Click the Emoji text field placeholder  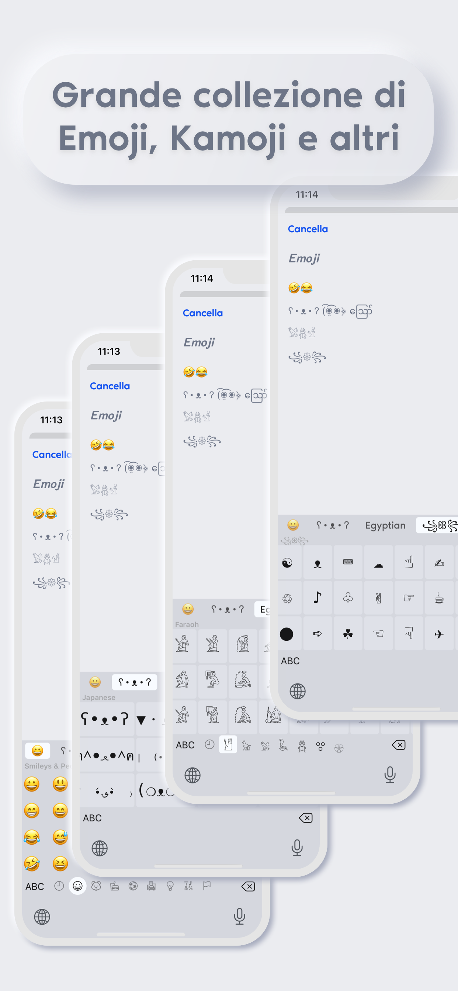[x=304, y=258]
